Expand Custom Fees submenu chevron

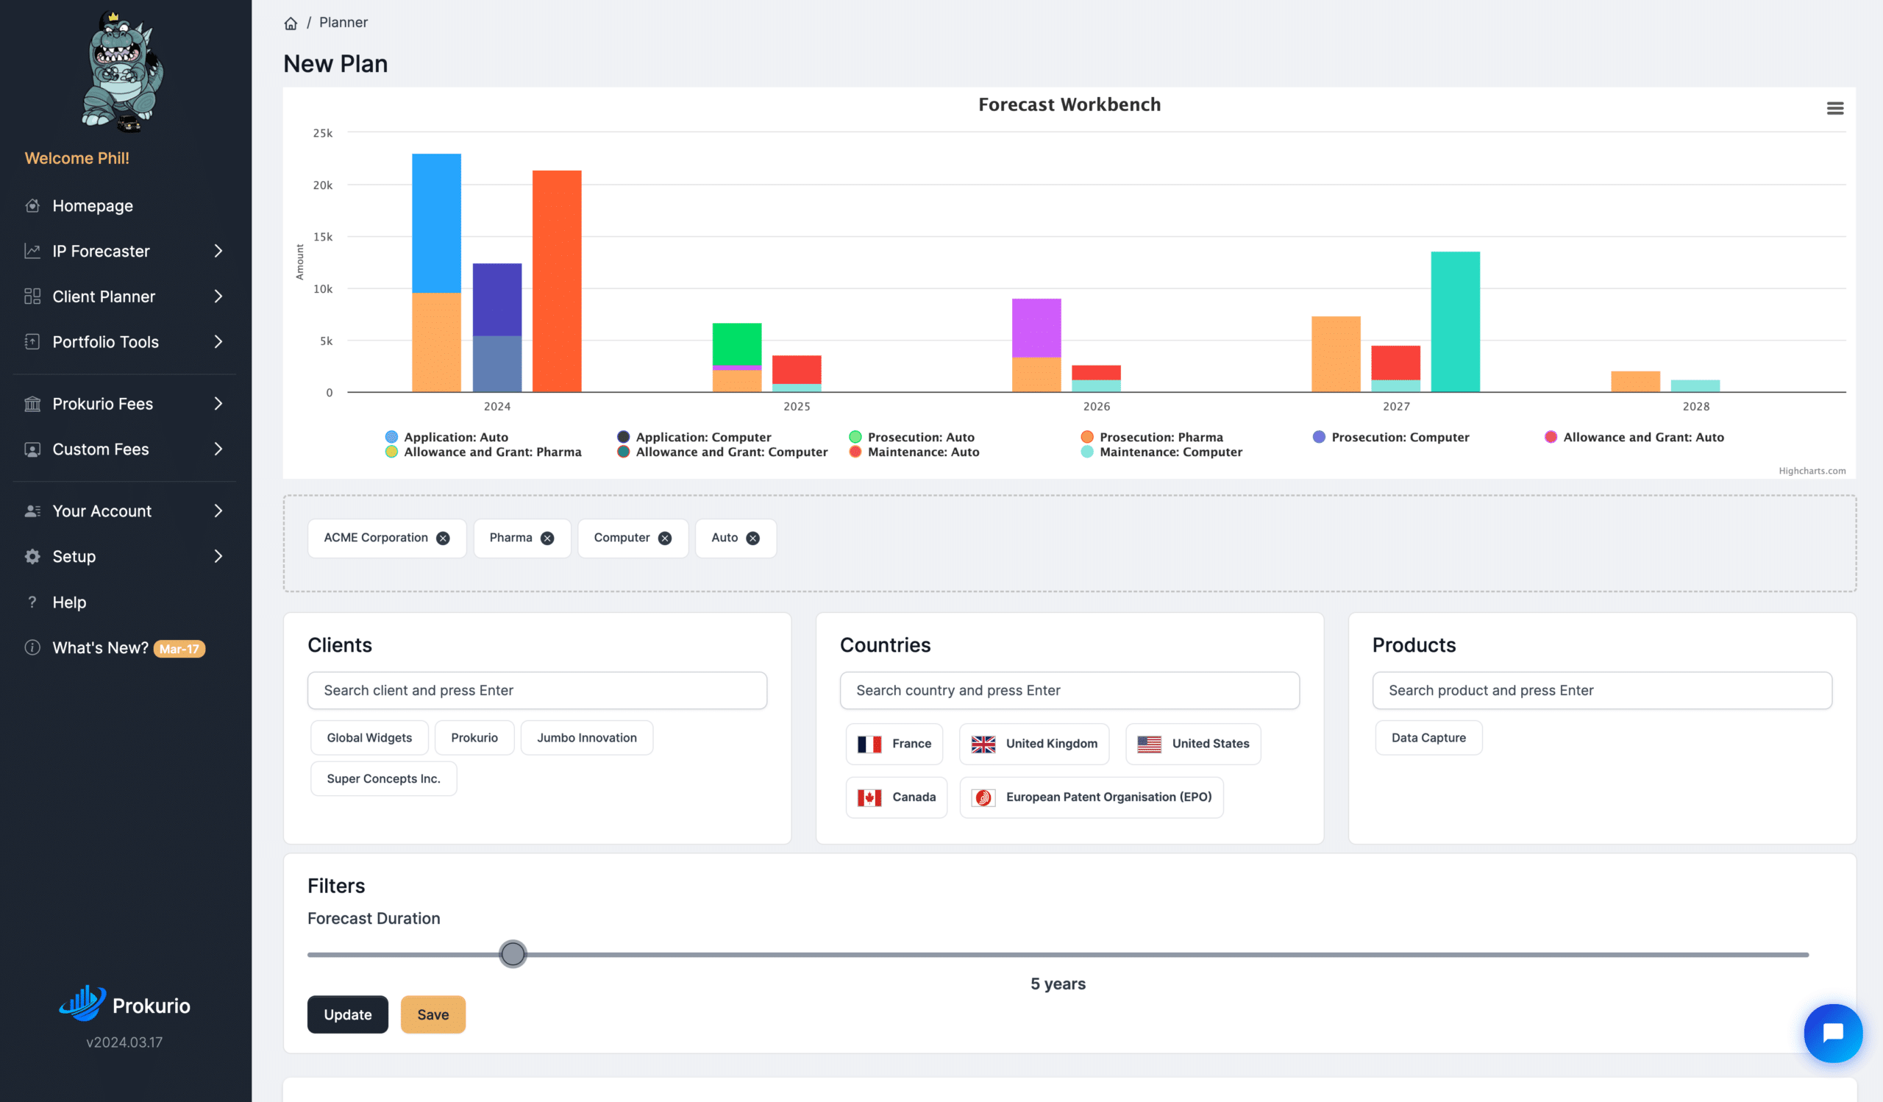click(218, 449)
